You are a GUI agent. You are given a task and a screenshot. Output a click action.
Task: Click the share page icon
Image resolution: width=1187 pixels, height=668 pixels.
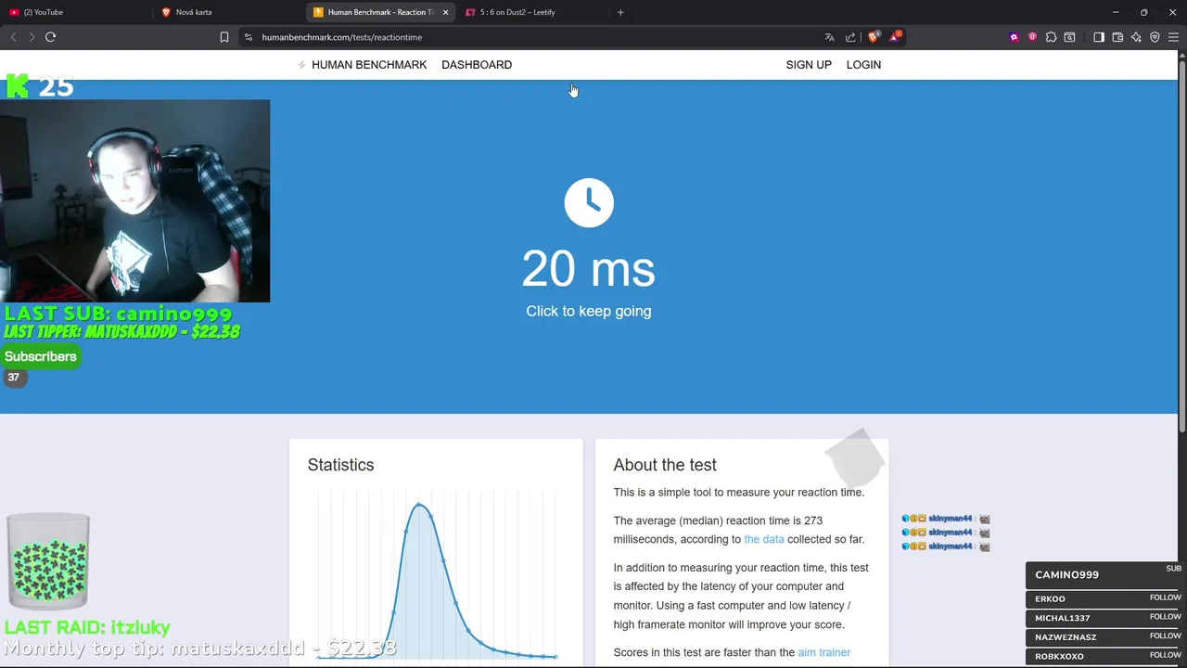click(850, 37)
